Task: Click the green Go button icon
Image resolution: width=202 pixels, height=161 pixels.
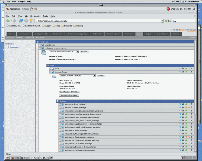Action: [x=166, y=21]
